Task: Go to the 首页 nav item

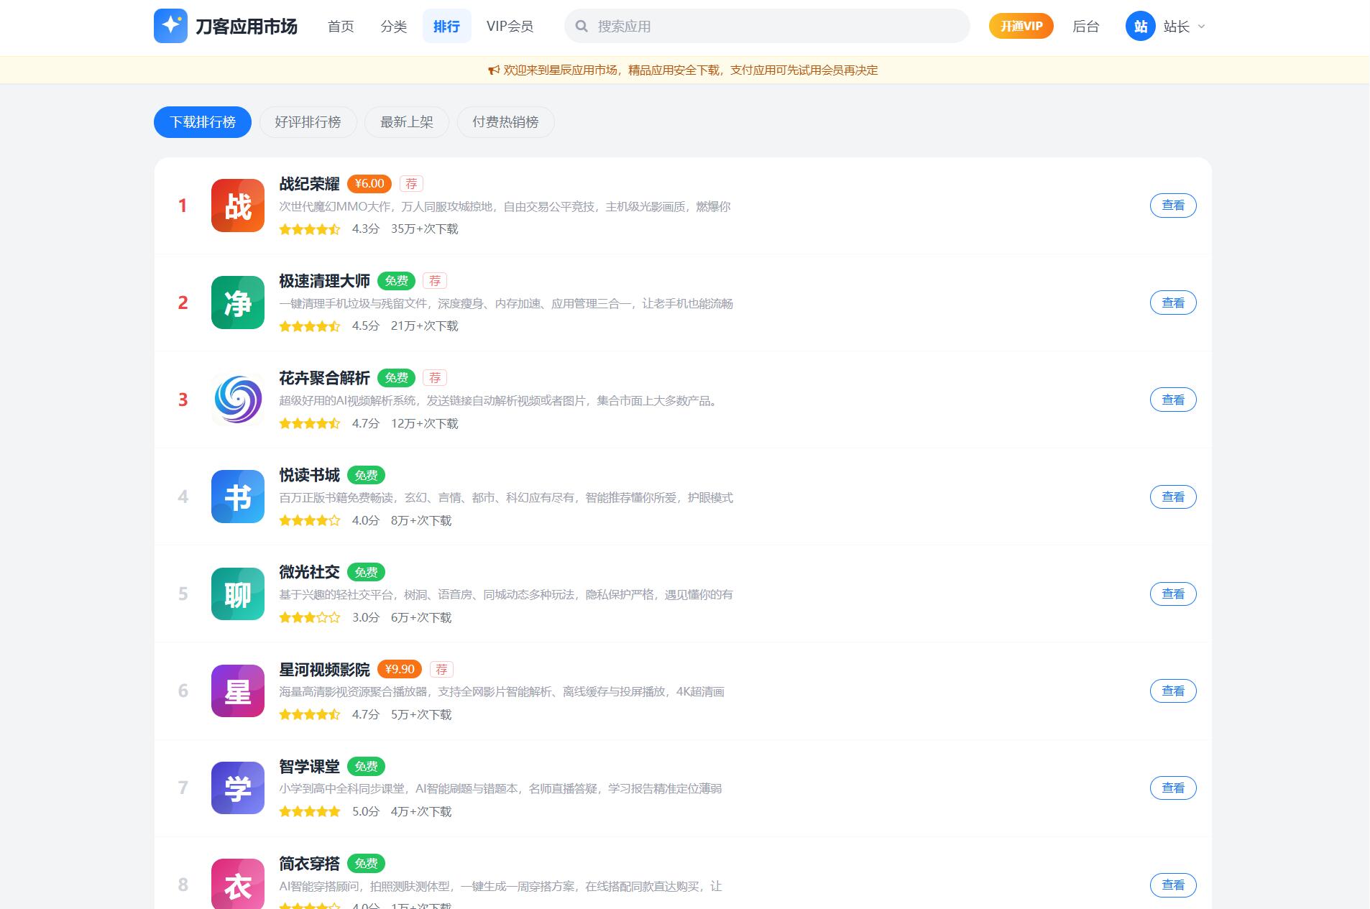Action: tap(341, 27)
